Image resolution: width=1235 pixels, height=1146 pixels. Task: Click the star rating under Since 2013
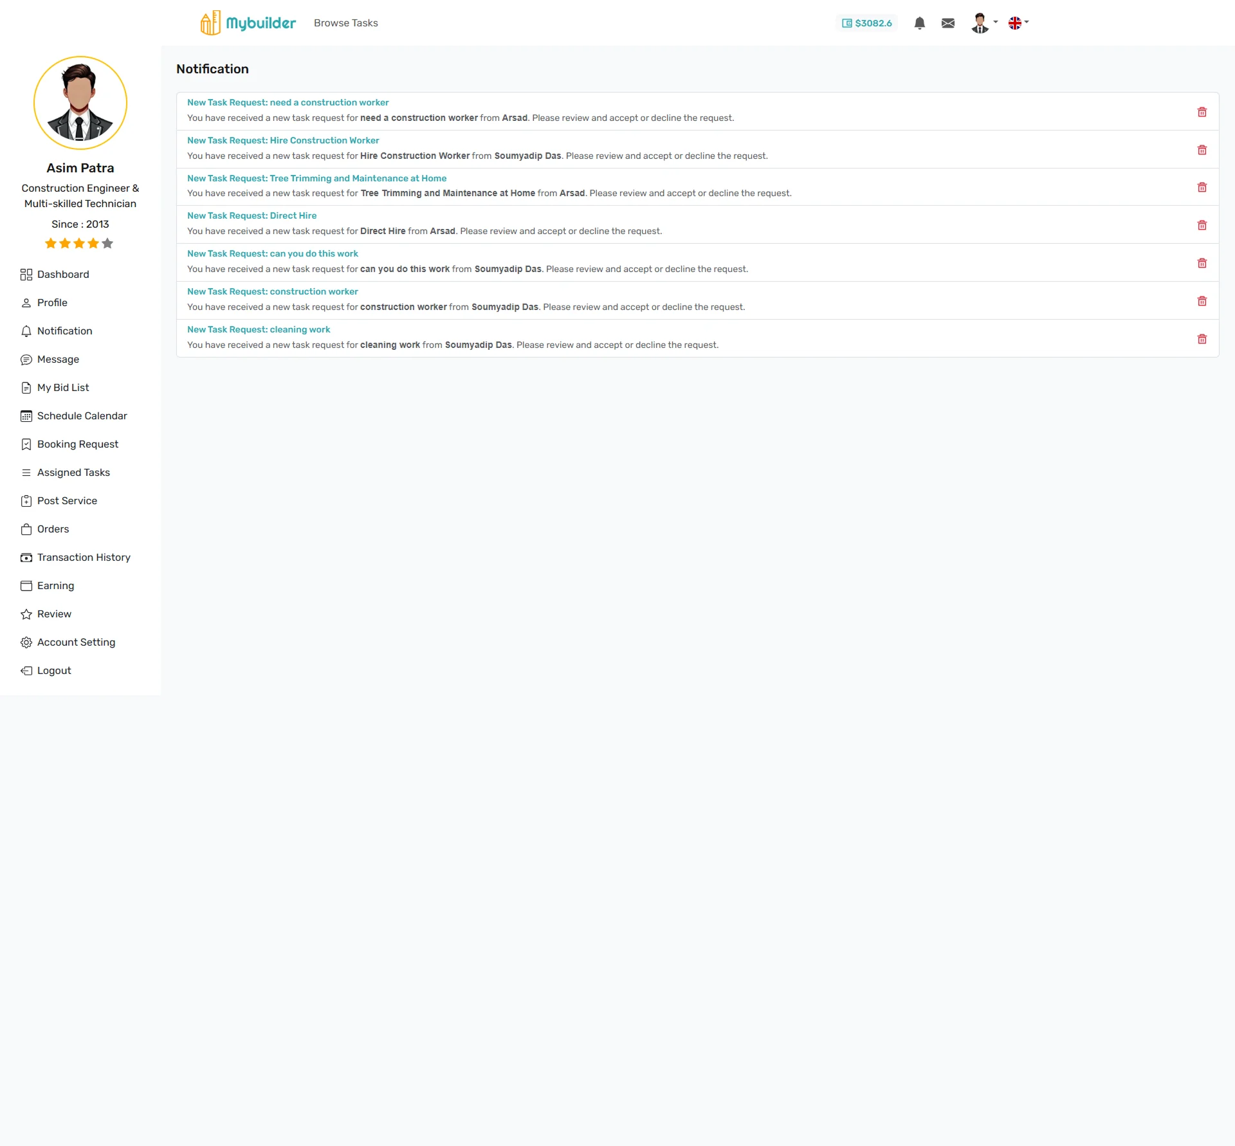(79, 243)
